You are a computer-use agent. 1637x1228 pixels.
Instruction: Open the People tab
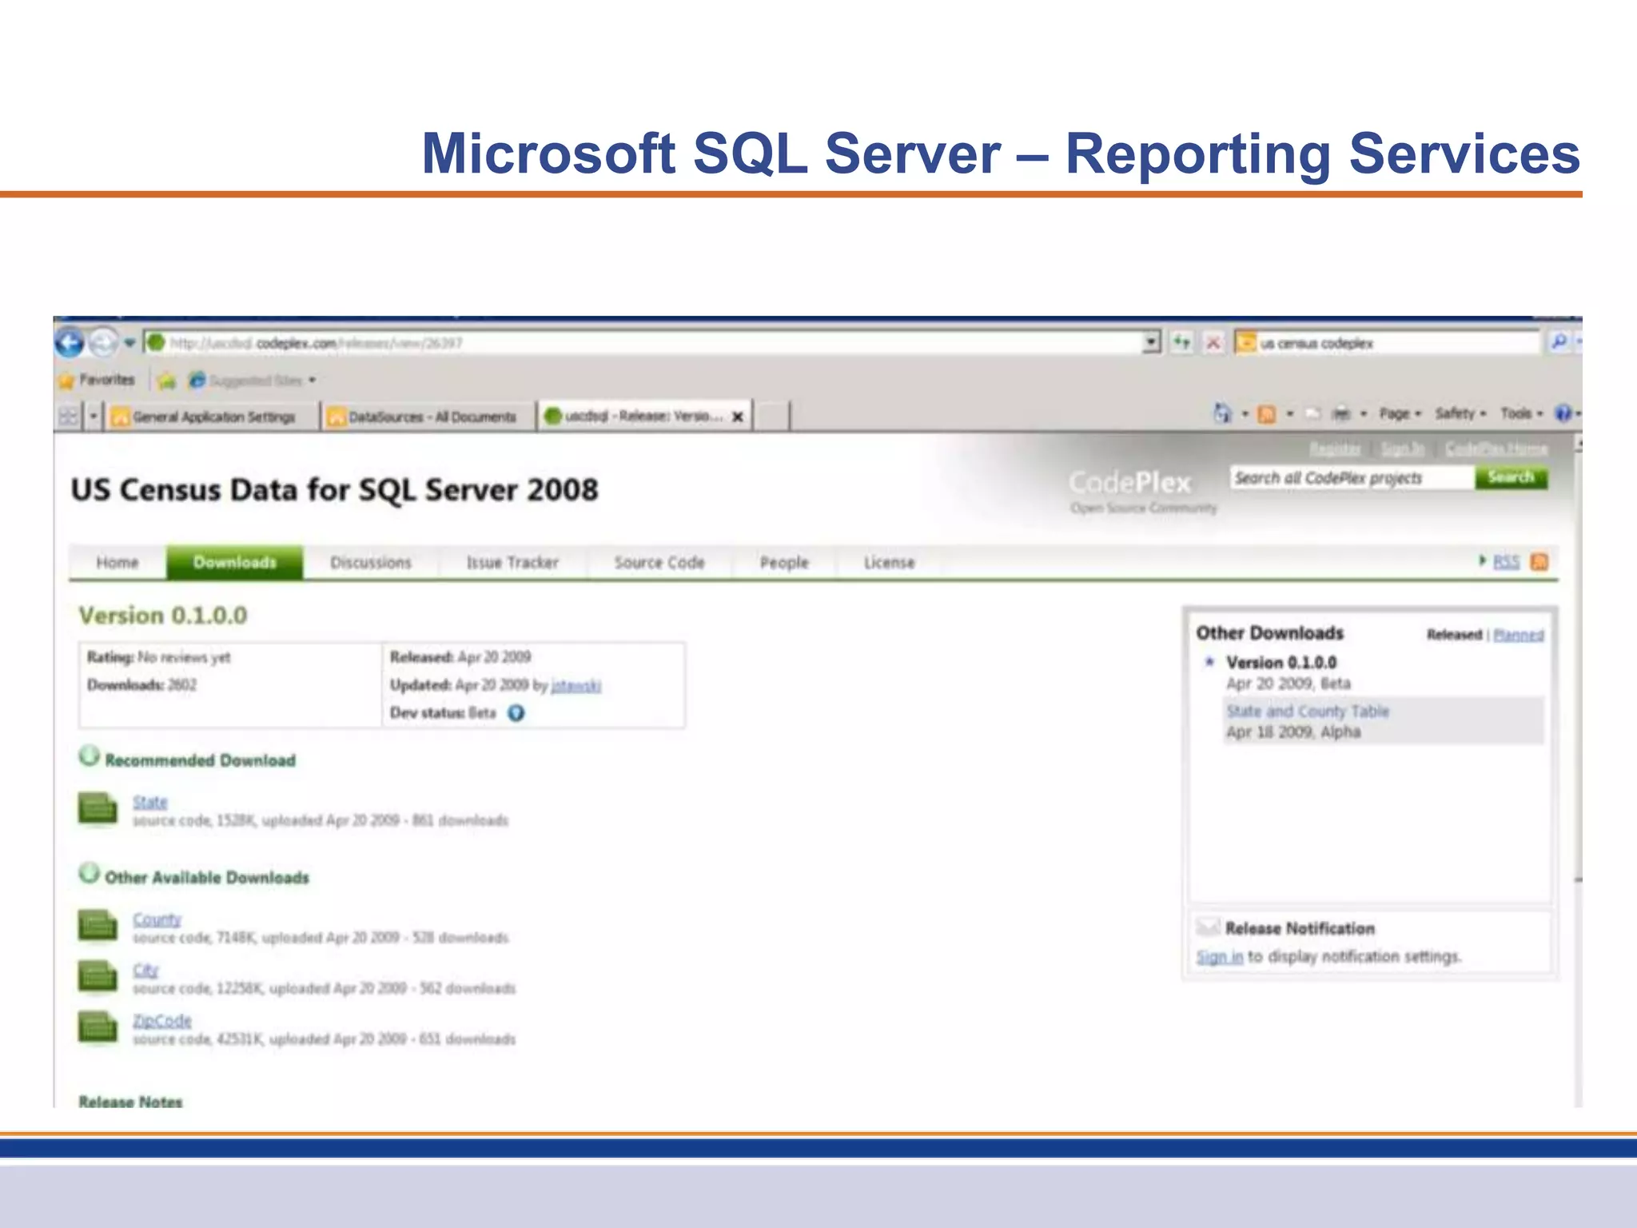[x=784, y=562]
